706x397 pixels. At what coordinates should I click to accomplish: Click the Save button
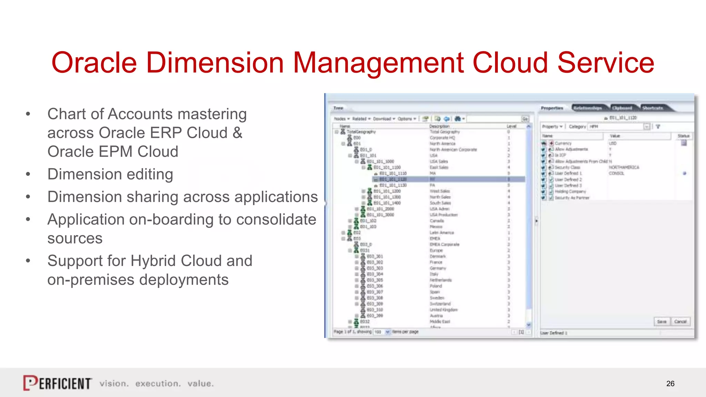662,322
